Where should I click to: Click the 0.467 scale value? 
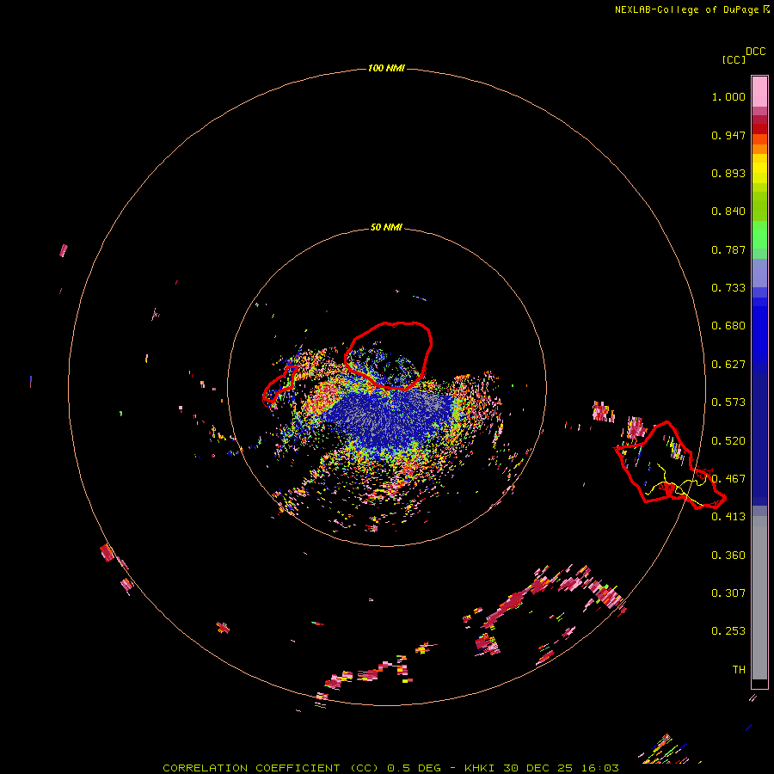point(728,479)
